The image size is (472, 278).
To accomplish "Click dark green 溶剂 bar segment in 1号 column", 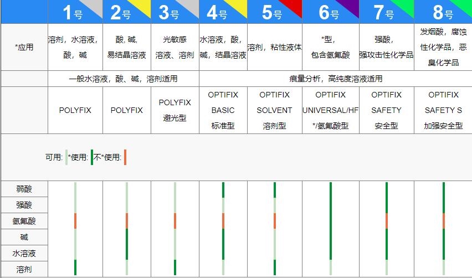I will tap(75, 267).
